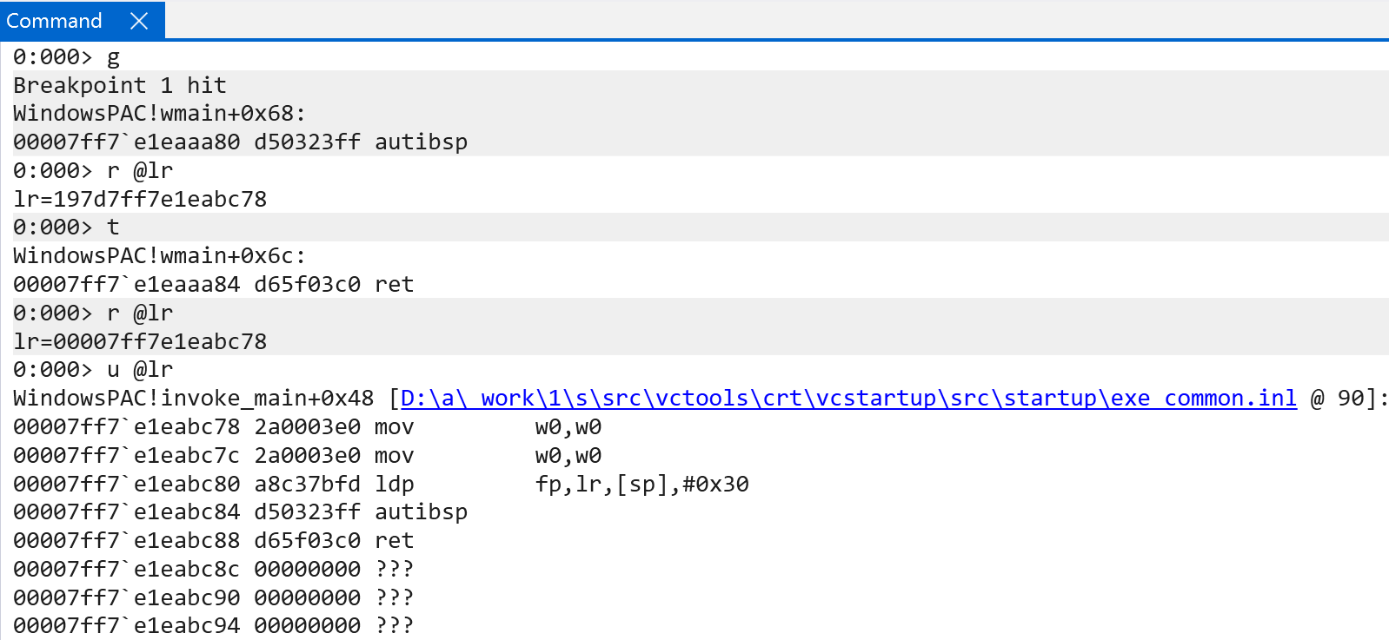
Task: Click the WindowsPAC!wmain+0x6c symbol line
Action: tap(159, 256)
